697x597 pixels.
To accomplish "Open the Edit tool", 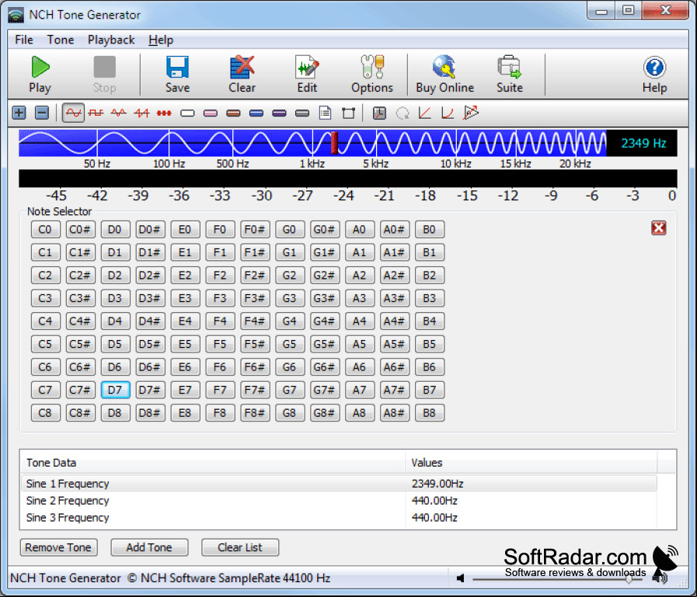I will pyautogui.click(x=307, y=75).
